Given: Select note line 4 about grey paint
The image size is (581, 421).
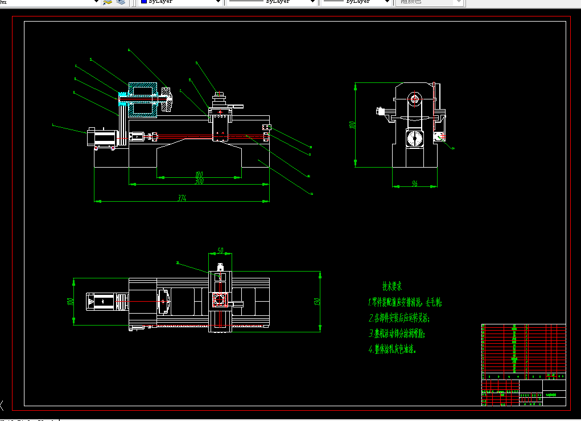Looking at the screenshot, I should pos(393,349).
